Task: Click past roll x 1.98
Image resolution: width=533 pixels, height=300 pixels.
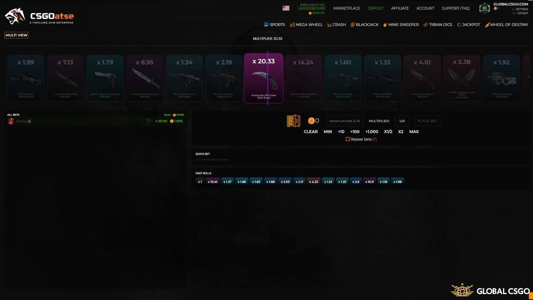Action: pos(397,182)
